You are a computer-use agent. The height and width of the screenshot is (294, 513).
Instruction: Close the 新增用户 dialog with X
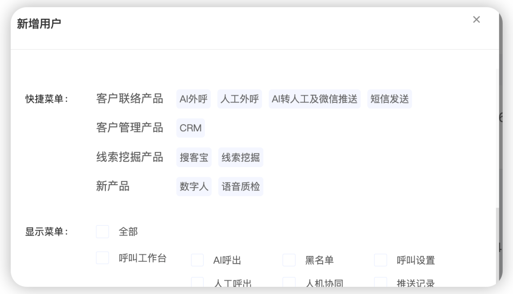click(476, 20)
